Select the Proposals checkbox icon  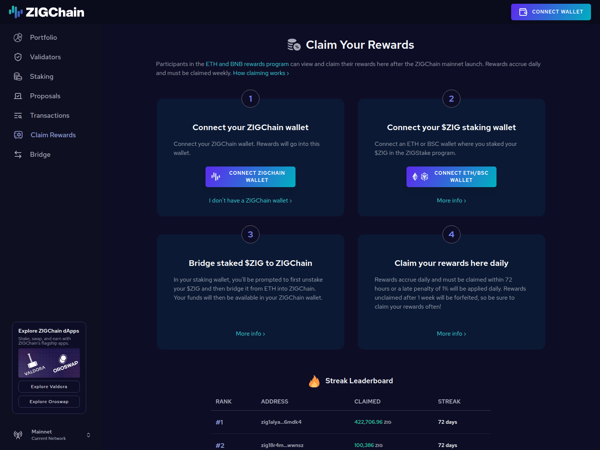tap(18, 96)
